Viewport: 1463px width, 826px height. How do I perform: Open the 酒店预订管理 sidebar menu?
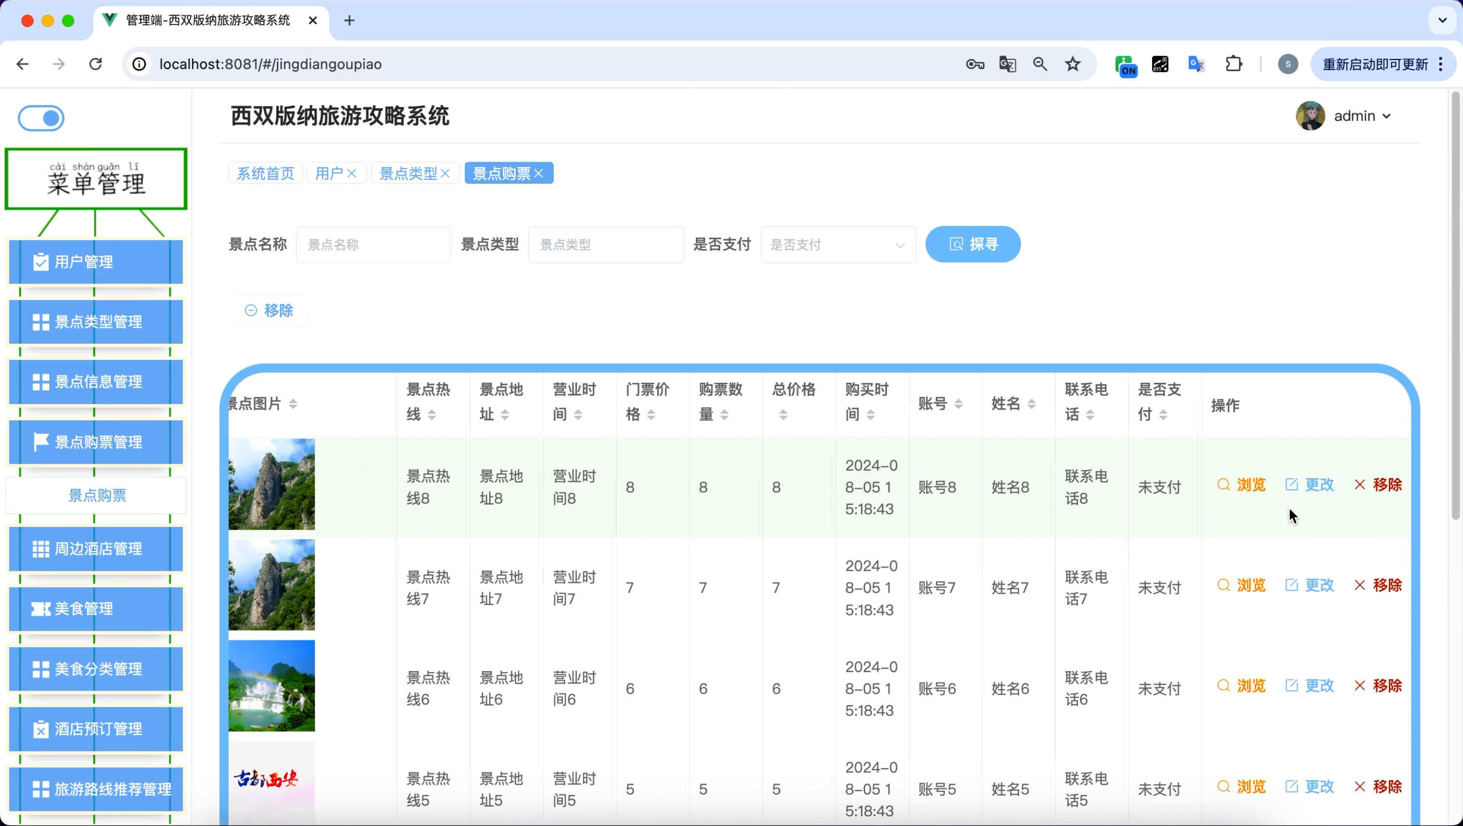pos(96,729)
